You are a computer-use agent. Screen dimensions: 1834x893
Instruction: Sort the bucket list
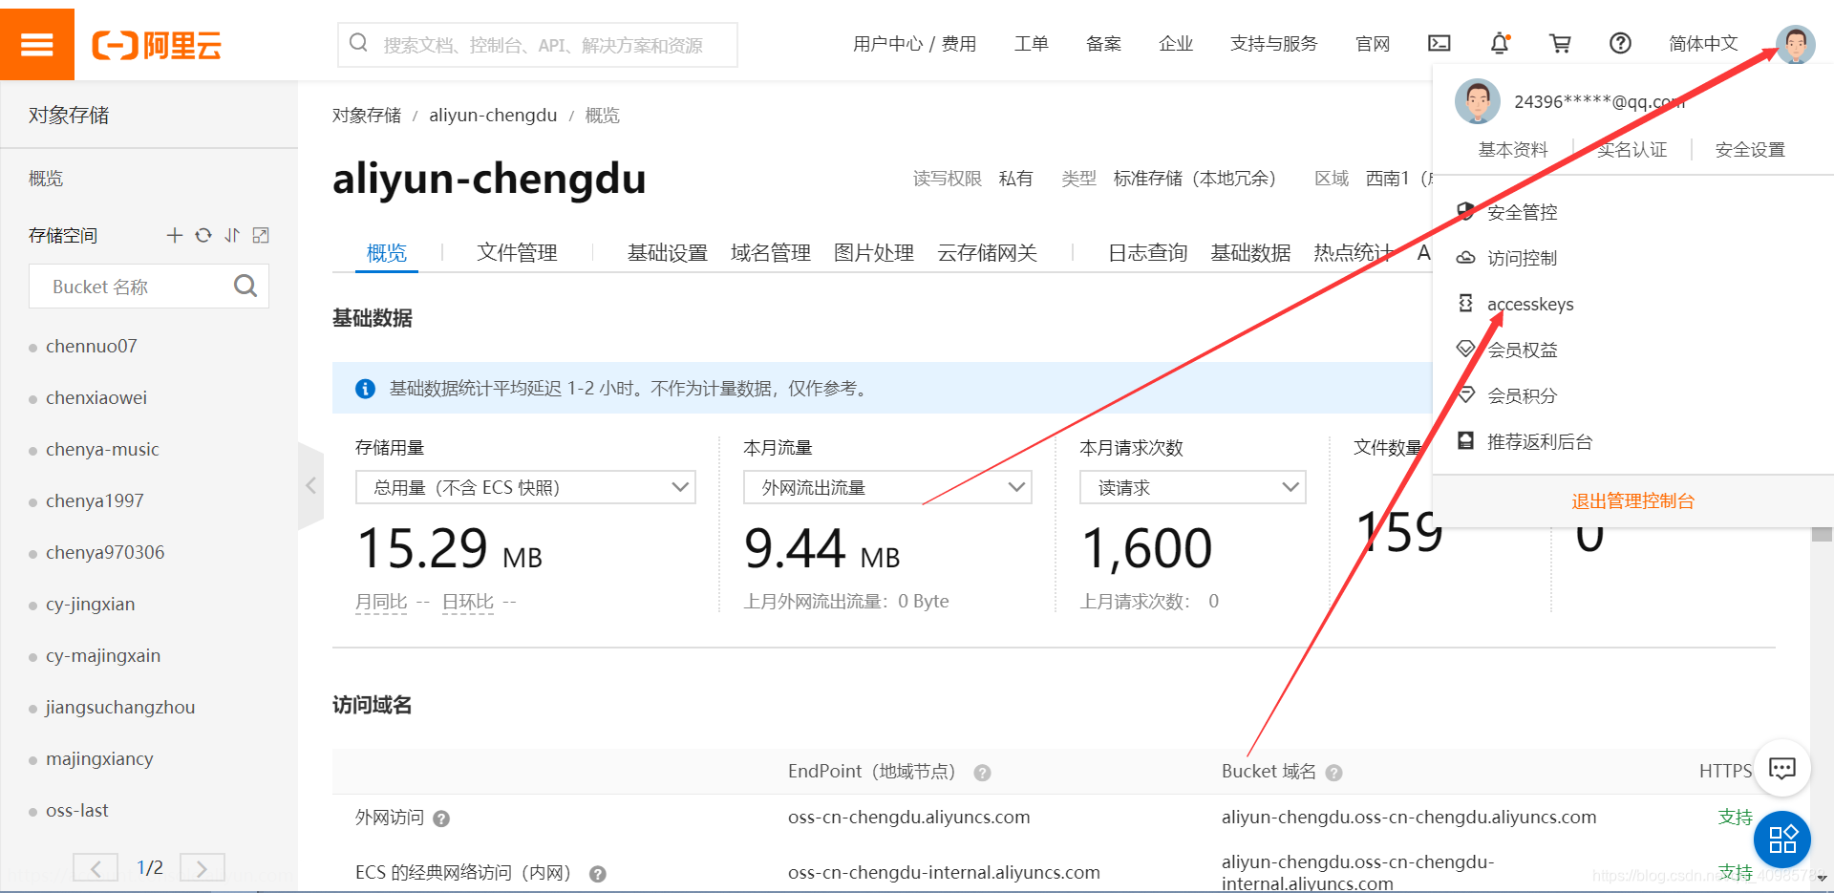(x=232, y=235)
